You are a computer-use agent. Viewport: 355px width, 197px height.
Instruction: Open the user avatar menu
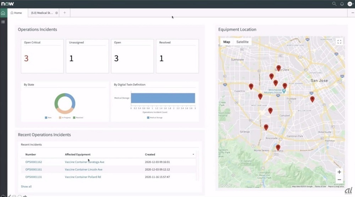pyautogui.click(x=350, y=4)
